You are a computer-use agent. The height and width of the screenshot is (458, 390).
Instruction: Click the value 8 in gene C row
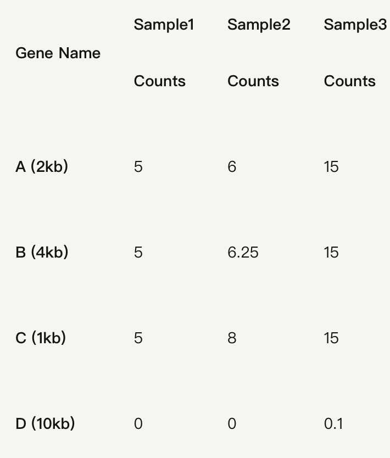[x=232, y=338]
